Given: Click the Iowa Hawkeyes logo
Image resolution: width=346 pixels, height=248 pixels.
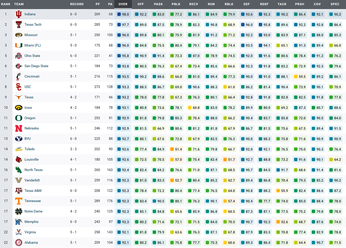Looking at the screenshot, I should (19, 108).
